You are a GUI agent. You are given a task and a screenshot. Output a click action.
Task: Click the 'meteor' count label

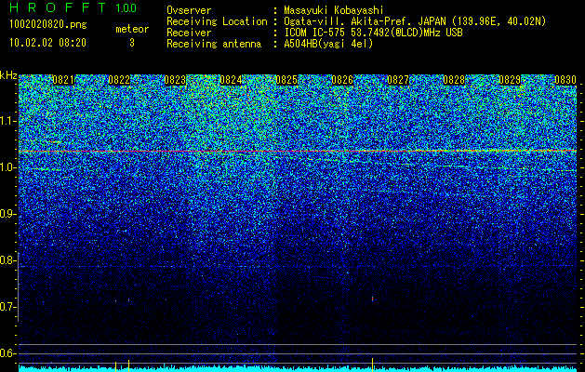[x=132, y=29]
